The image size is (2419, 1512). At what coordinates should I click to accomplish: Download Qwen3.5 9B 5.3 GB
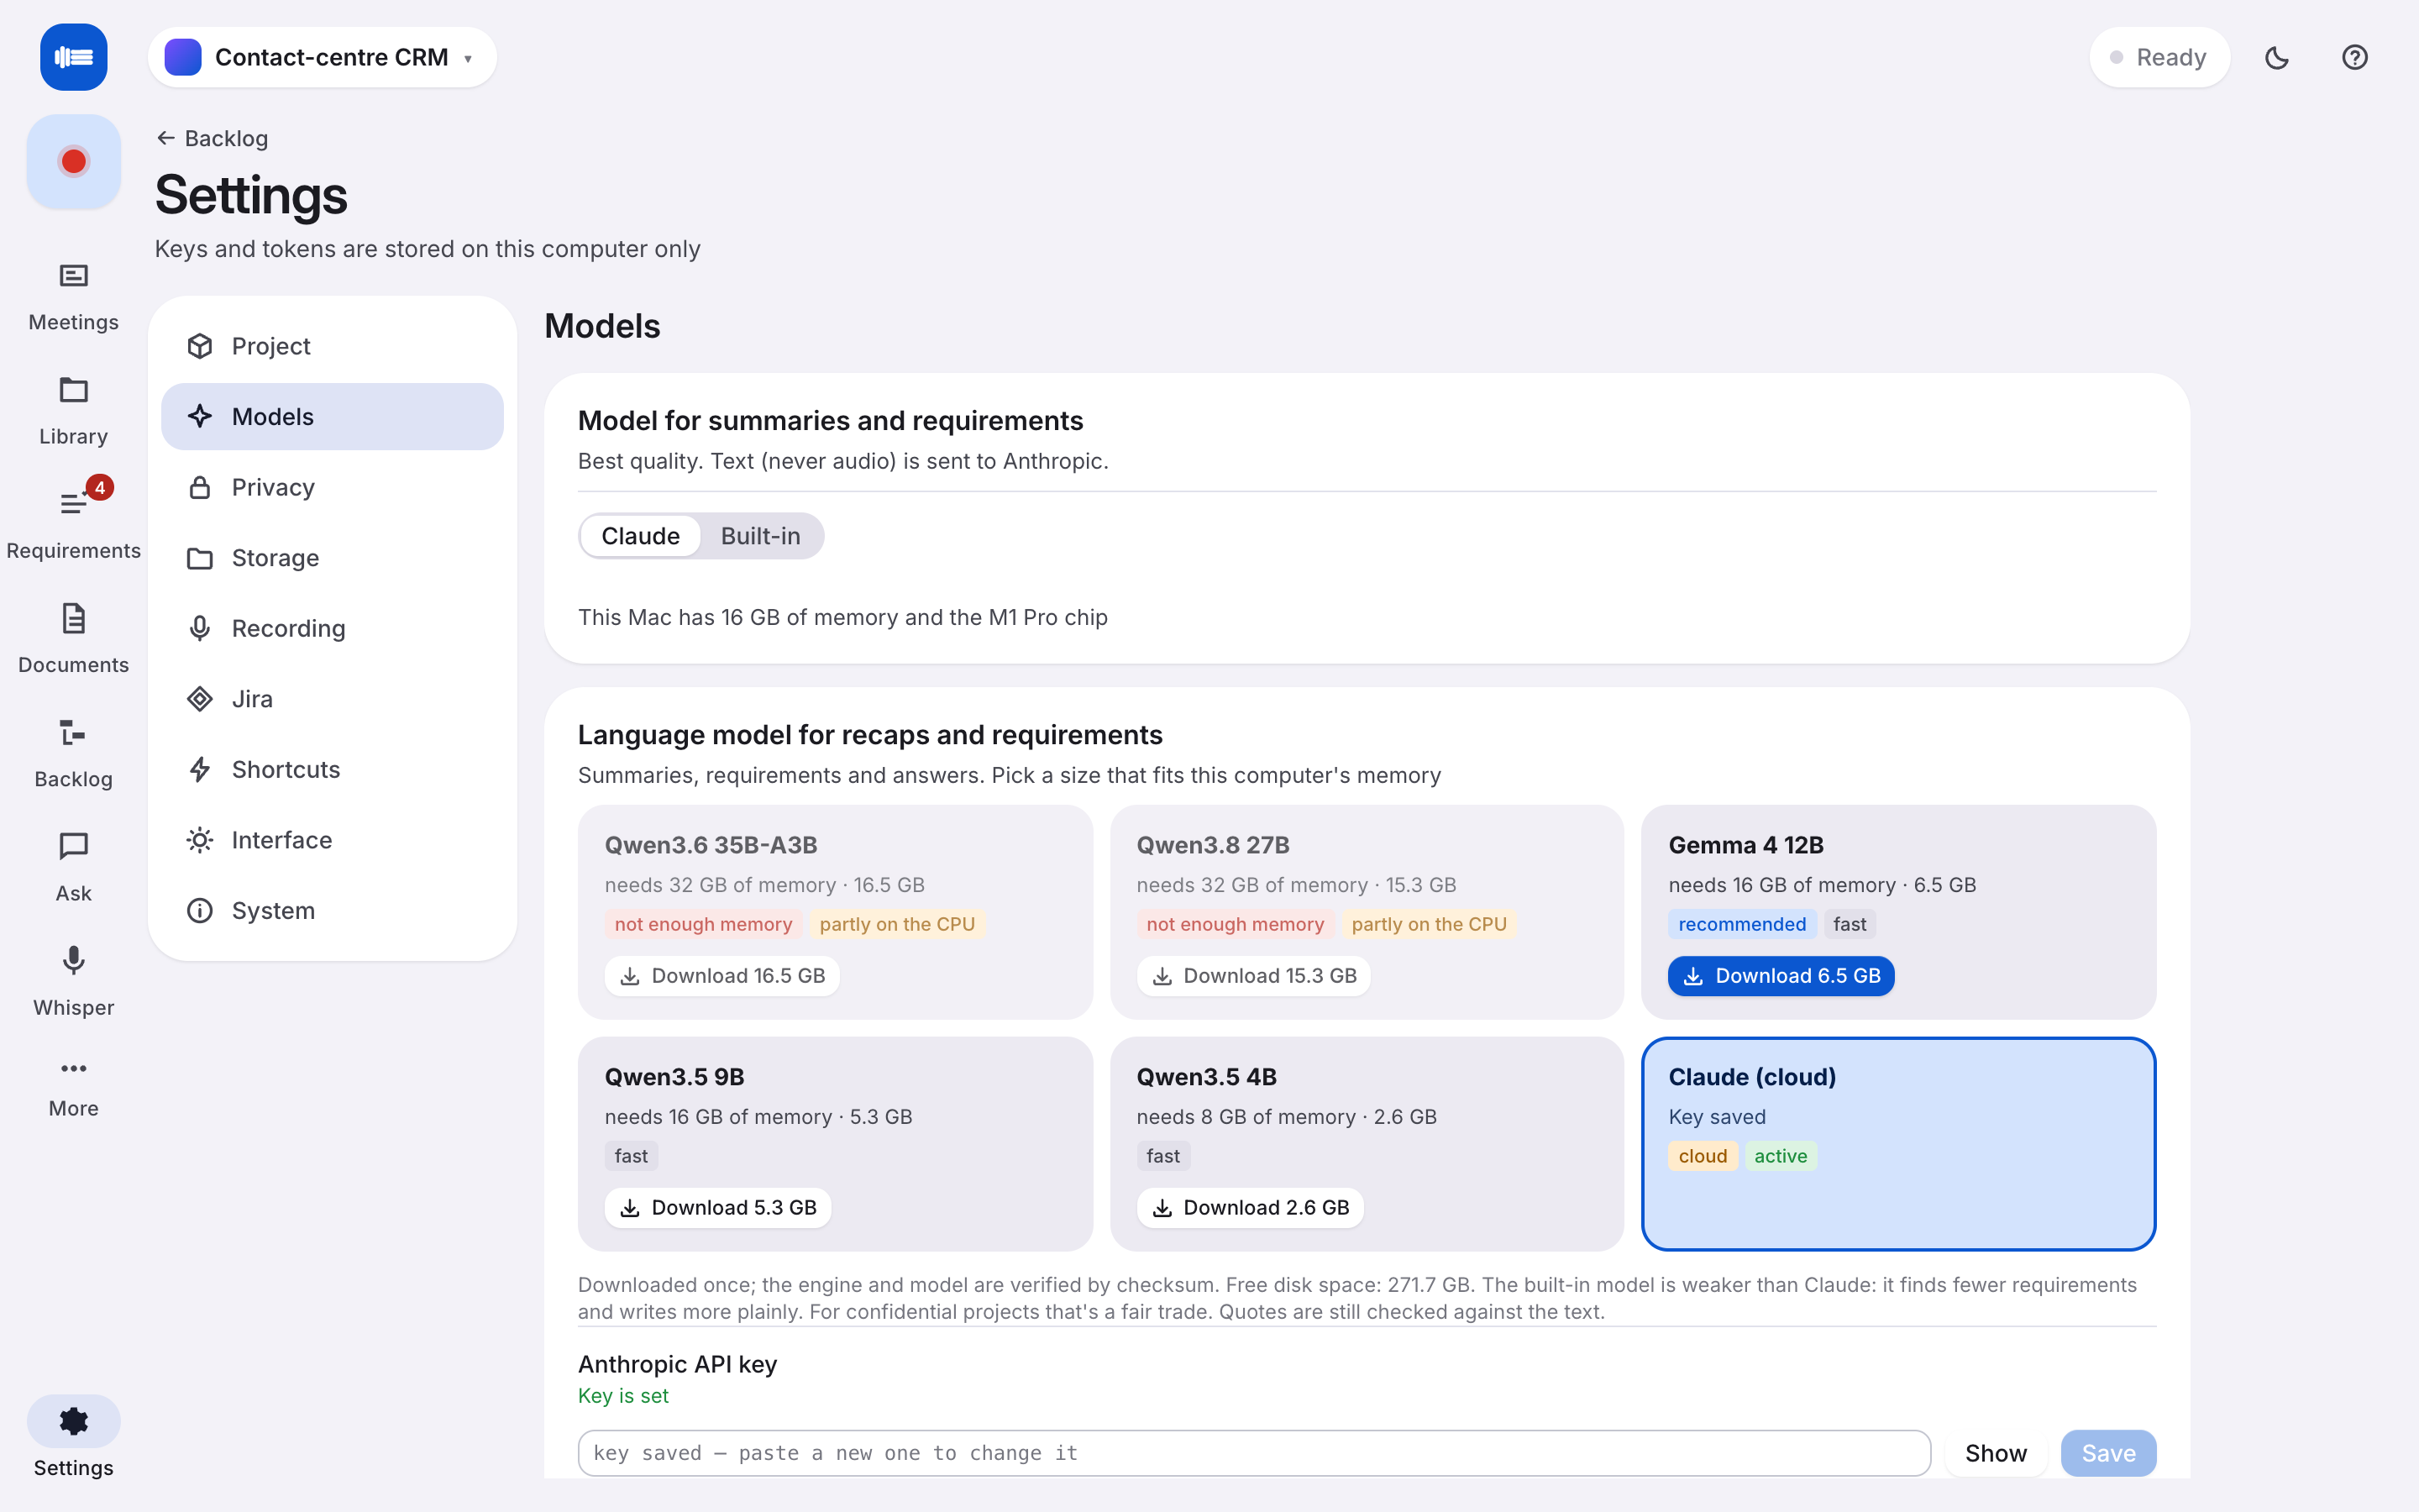tap(717, 1207)
